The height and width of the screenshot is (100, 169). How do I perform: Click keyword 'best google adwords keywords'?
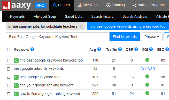[x=39, y=68]
